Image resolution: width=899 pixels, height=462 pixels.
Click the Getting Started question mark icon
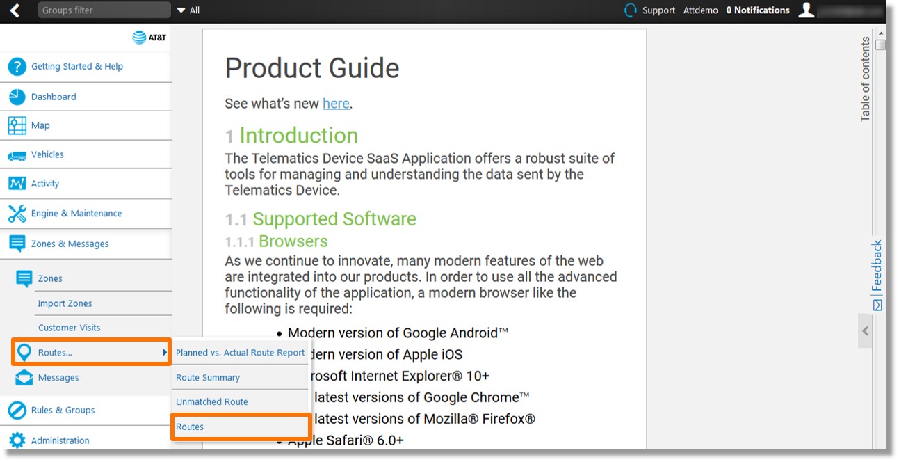(17, 67)
